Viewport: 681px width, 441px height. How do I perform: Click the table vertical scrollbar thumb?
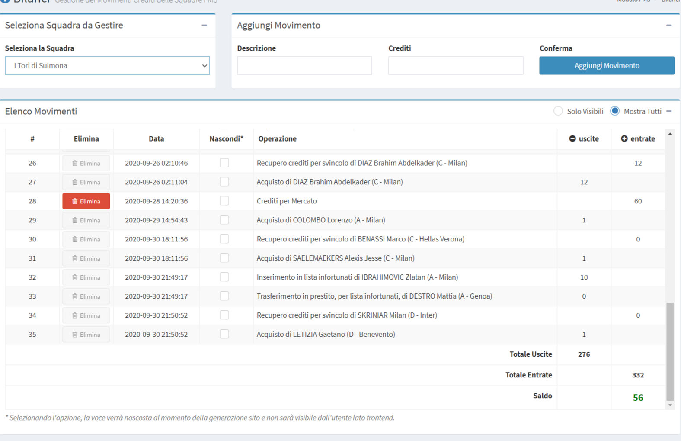click(x=670, y=351)
